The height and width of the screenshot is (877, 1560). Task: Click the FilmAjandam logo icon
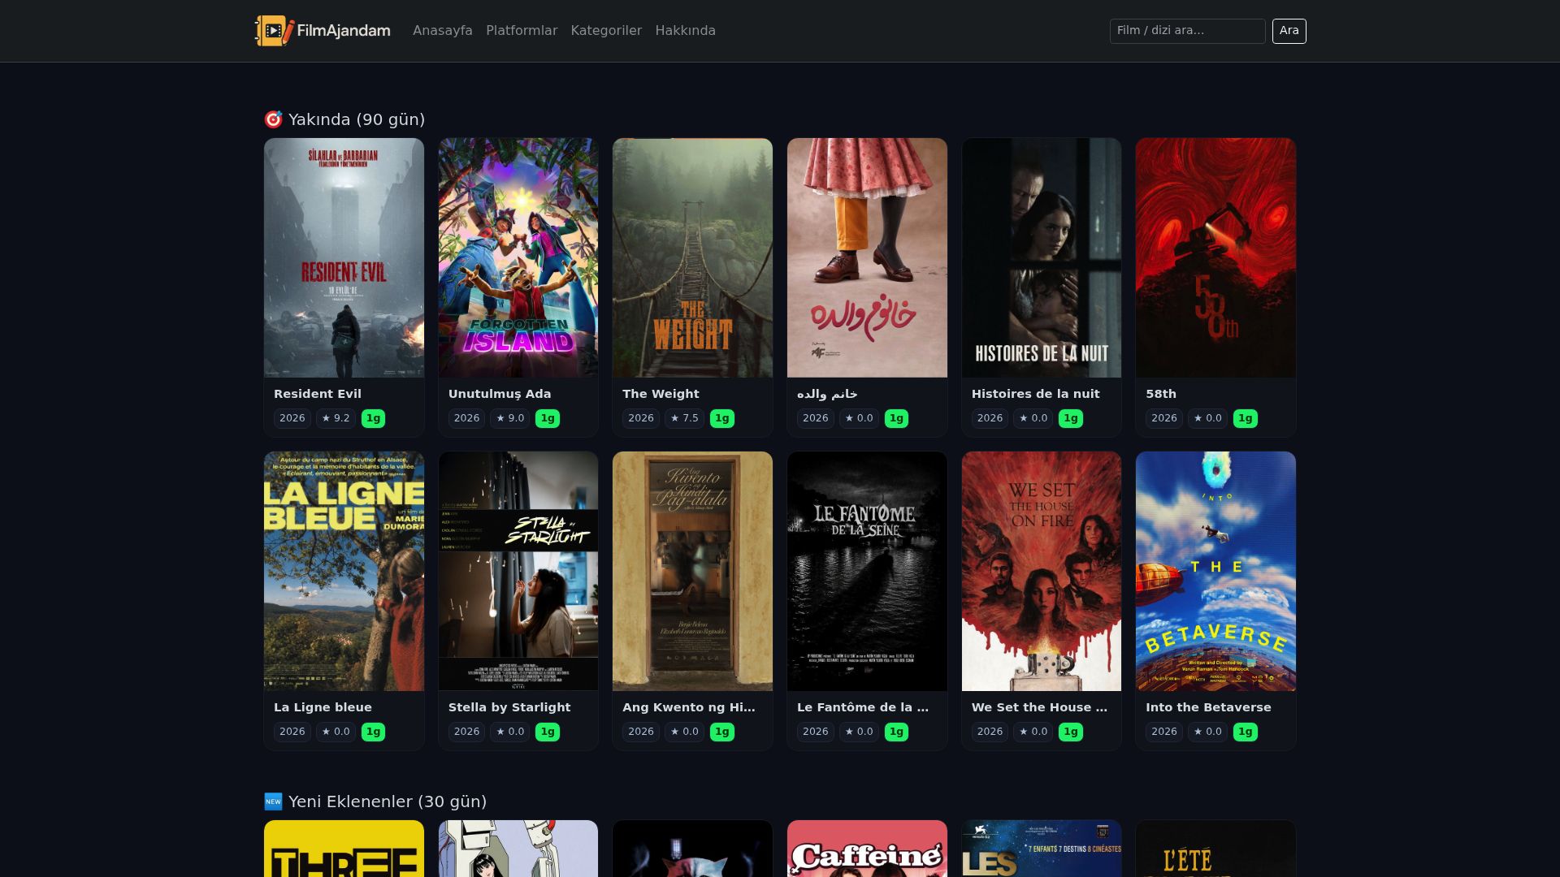[274, 31]
